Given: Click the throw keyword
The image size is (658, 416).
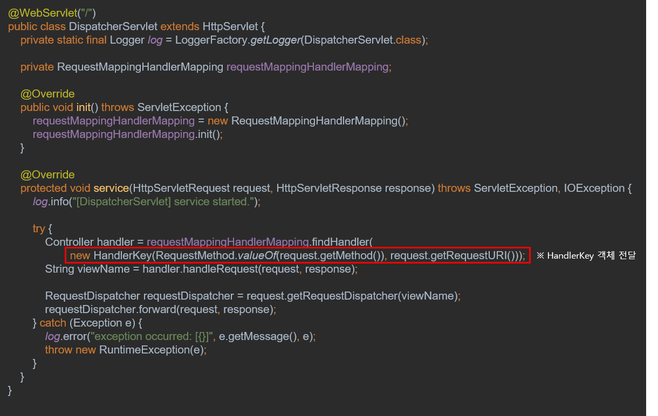Looking at the screenshot, I should (x=59, y=350).
